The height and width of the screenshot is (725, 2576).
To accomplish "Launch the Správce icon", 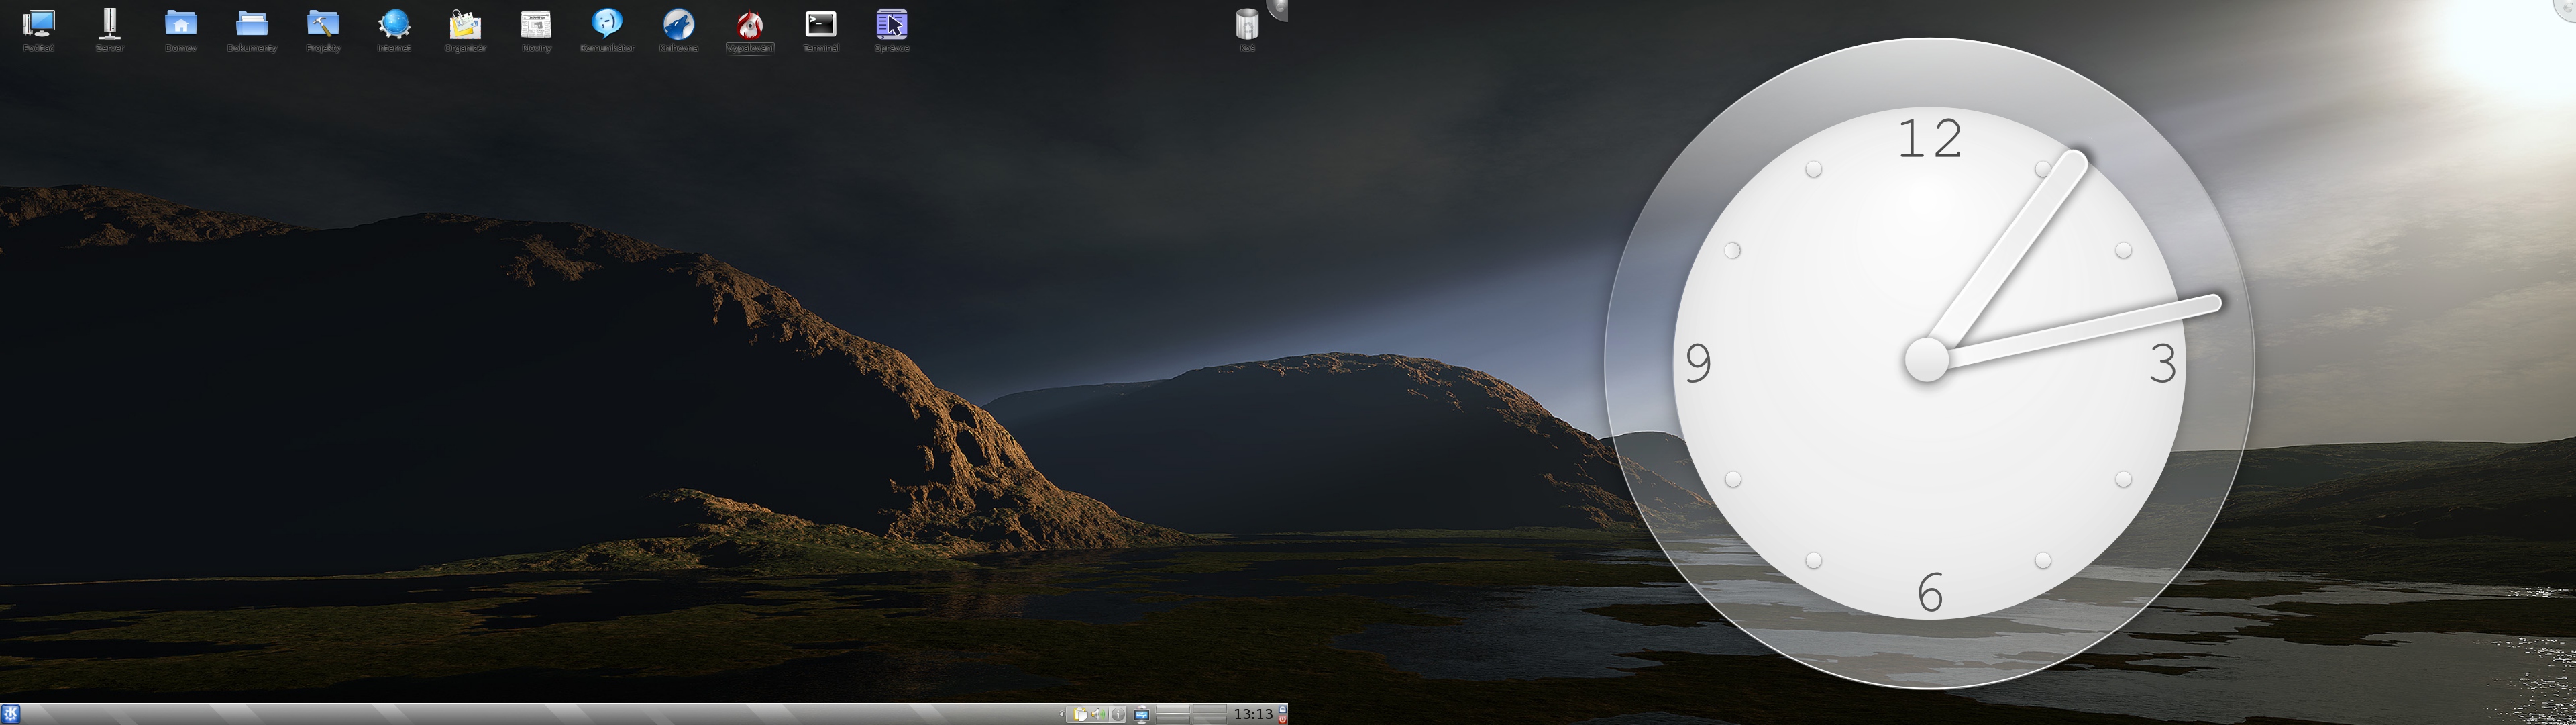I will 891,23.
